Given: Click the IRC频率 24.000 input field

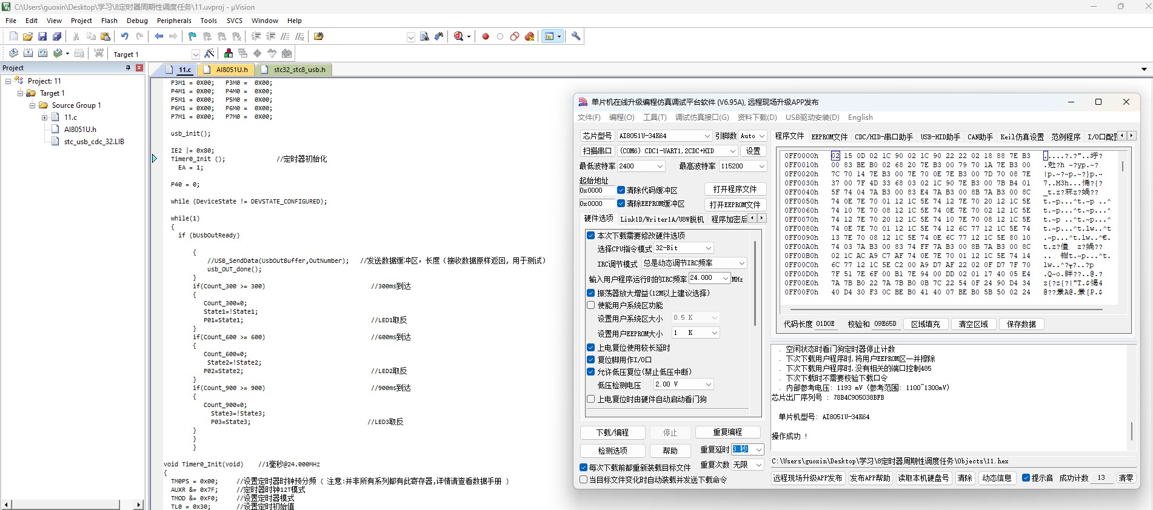Looking at the screenshot, I should pos(709,278).
